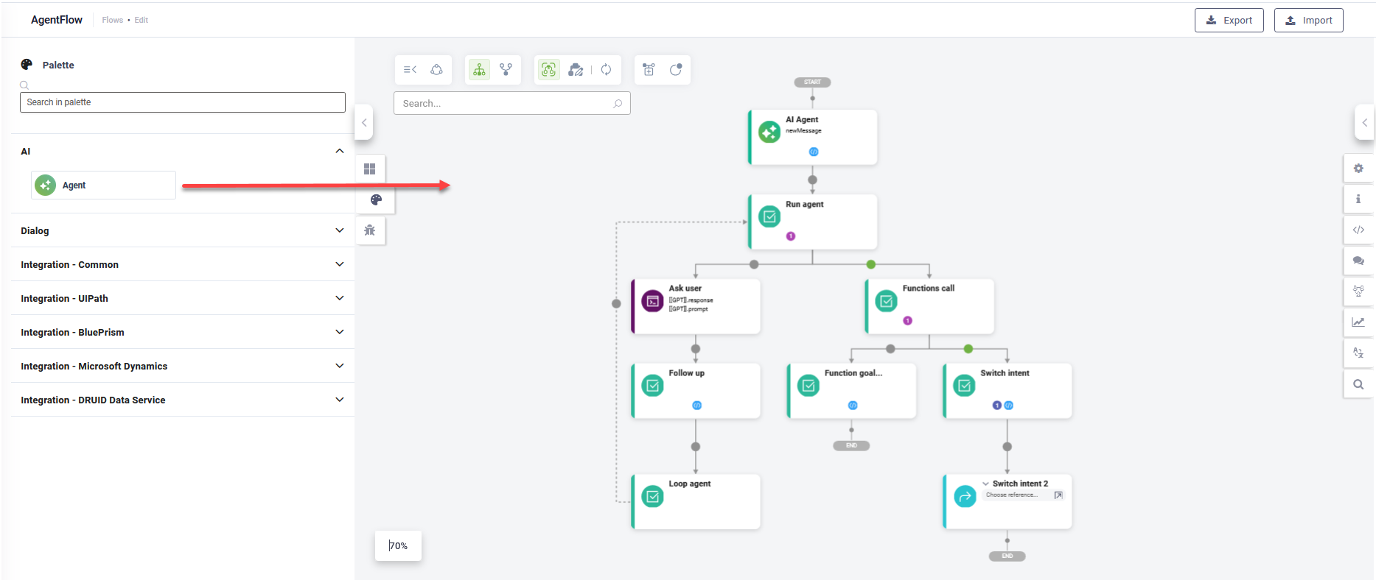The width and height of the screenshot is (1376, 580).
Task: Toggle the fit-to-screen focus button
Action: [548, 70]
